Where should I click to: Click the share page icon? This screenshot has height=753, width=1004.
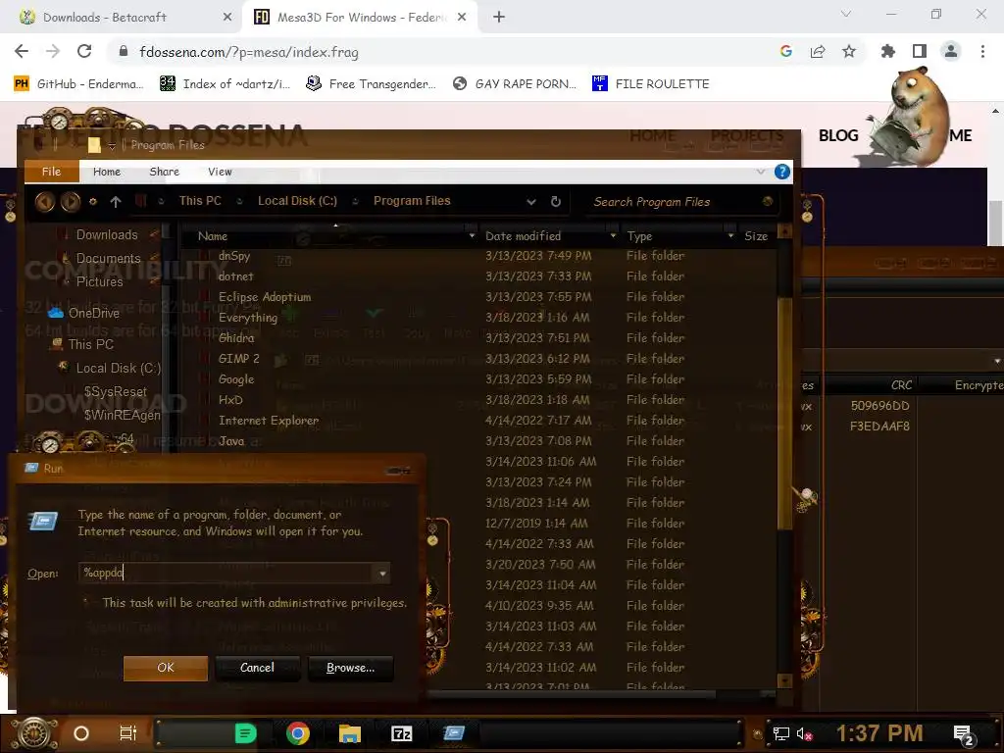coord(818,52)
